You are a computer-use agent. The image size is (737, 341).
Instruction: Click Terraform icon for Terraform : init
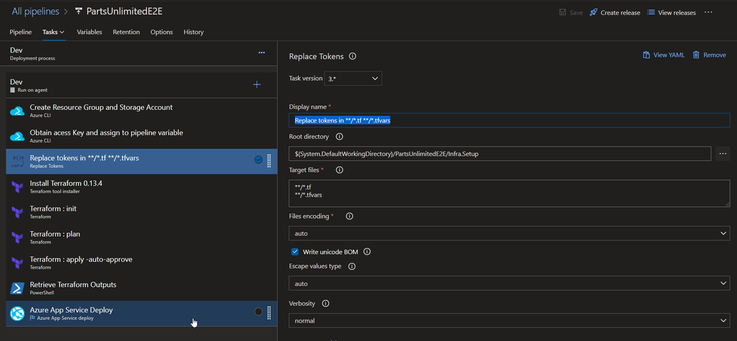(17, 212)
